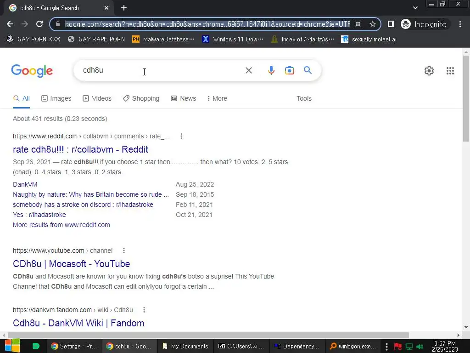Expand the tab search chevron
Image resolution: width=470 pixels, height=353 pixels.
pyautogui.click(x=415, y=8)
